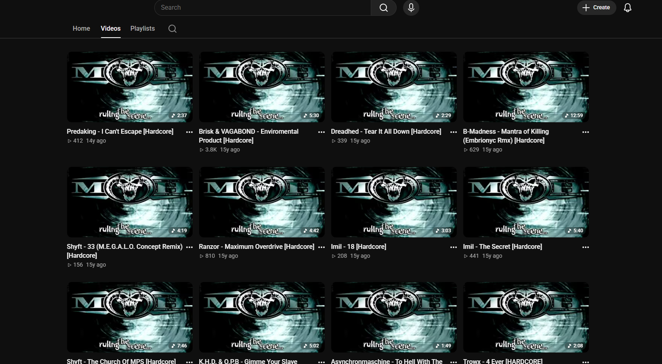Viewport: 662px width, 364px height.
Task: Play the 5:40 Imil - The Secret thumbnail
Action: tap(526, 202)
